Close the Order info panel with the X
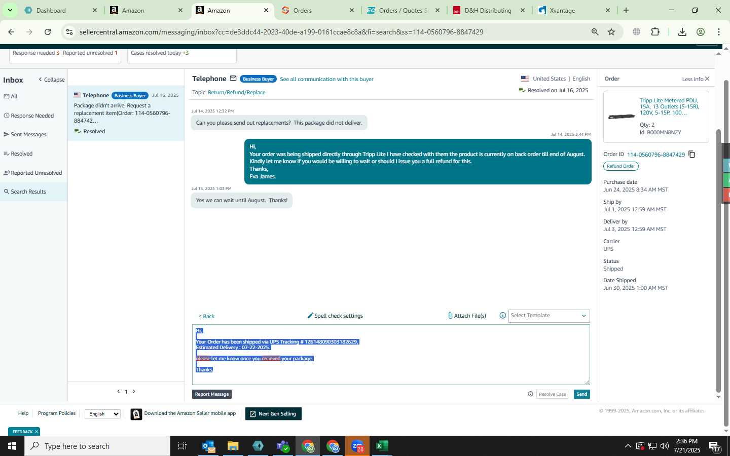The image size is (730, 456). pos(707,79)
